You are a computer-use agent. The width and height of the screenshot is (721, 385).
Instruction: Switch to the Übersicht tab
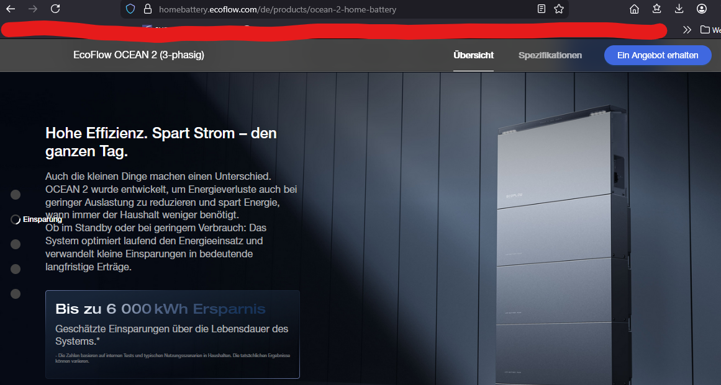coord(474,56)
